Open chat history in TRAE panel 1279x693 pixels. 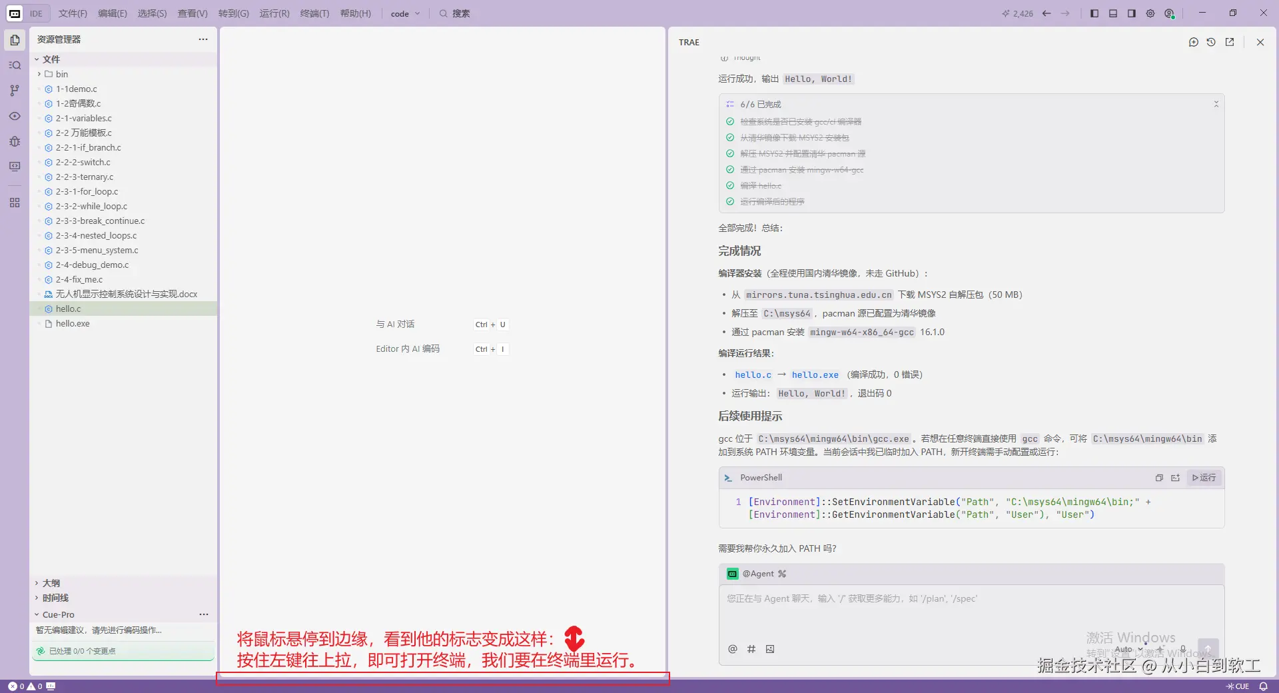[x=1211, y=42]
